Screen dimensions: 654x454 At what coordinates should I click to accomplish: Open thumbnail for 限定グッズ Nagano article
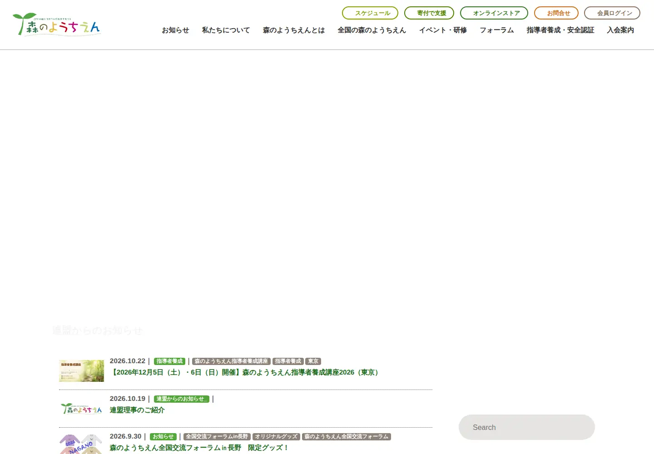[82, 444]
